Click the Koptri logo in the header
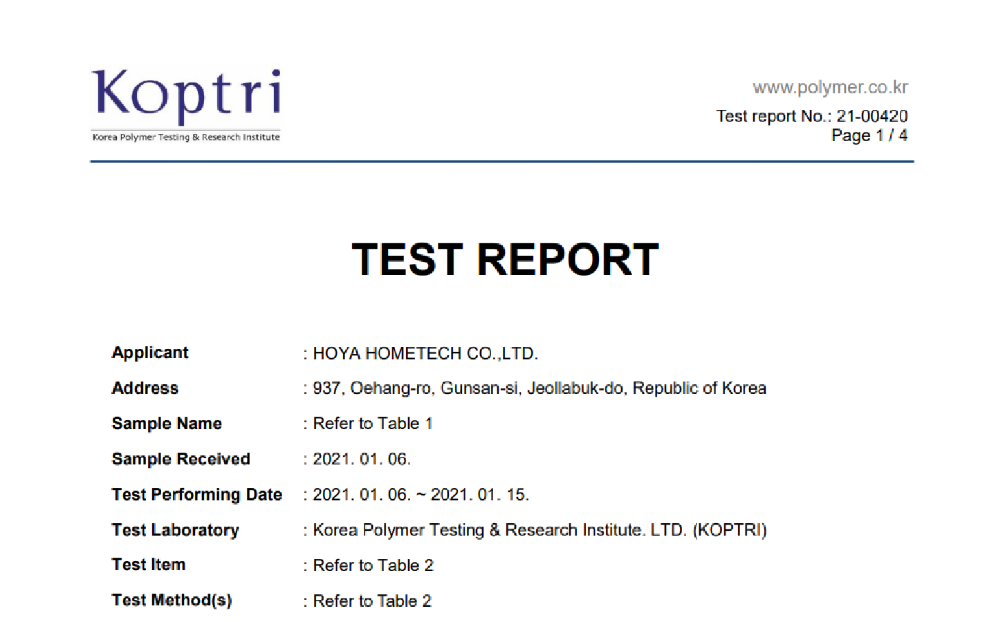This screenshot has height=622, width=996. [186, 95]
